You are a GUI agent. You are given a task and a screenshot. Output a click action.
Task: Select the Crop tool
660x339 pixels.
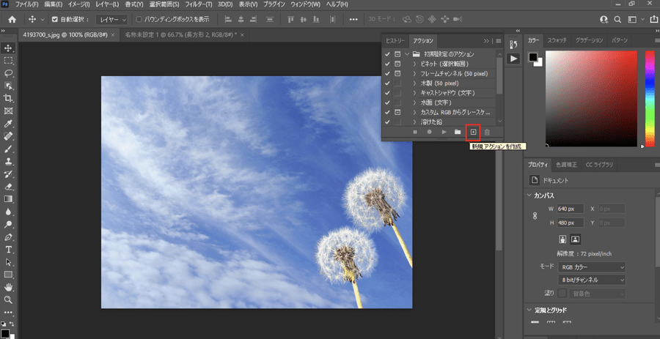(9, 98)
